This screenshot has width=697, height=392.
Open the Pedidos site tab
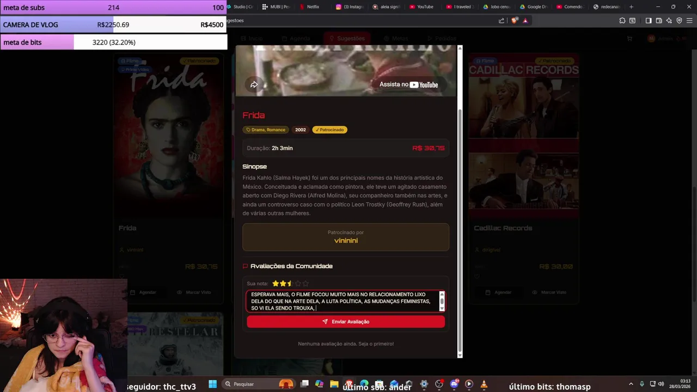442,39
